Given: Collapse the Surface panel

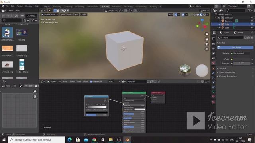Looking at the screenshot, I should [222, 43].
